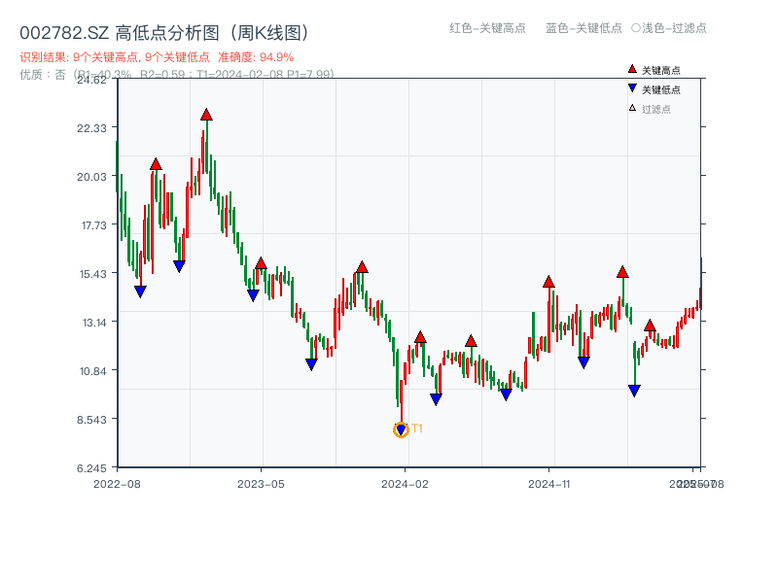Select the orange-circled T1 low marker
This screenshot has height=583, width=778.
[401, 429]
